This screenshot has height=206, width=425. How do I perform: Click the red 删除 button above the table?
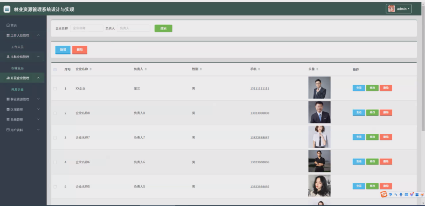(80, 50)
